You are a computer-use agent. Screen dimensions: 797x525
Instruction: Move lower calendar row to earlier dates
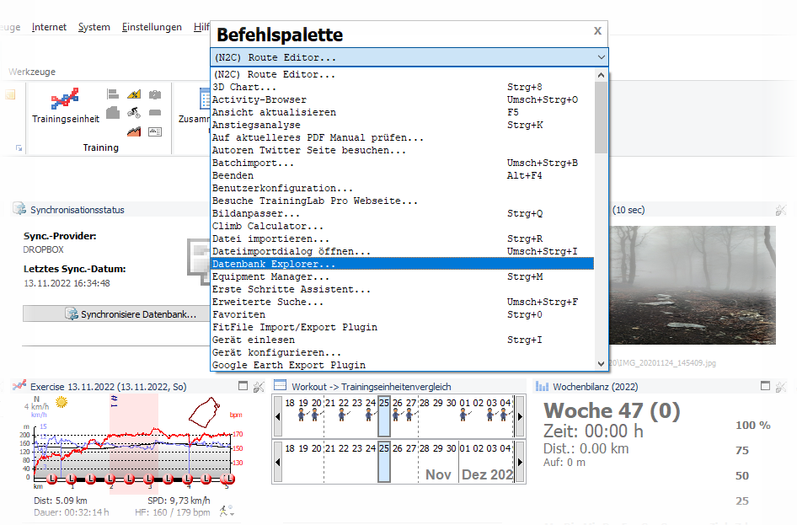pos(277,462)
